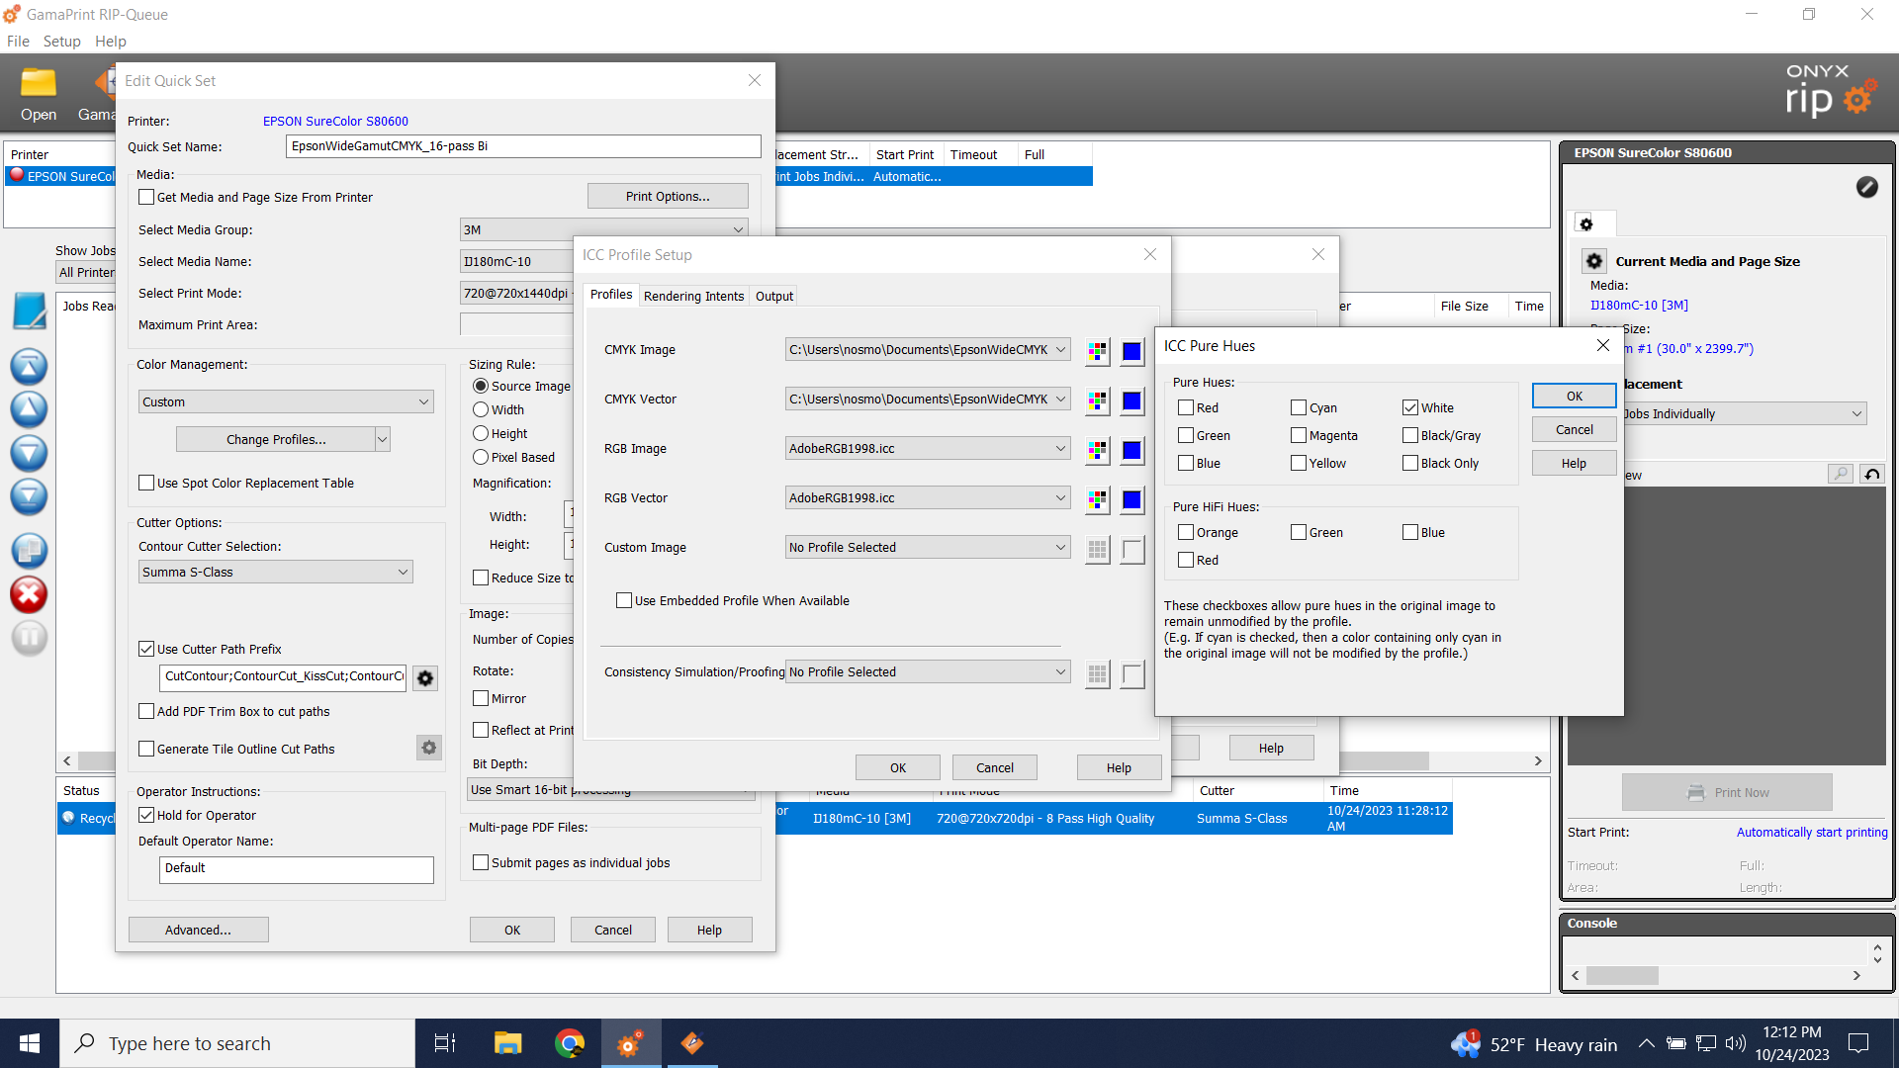Click Cancel in ICC Pure Hues dialog

click(1575, 429)
